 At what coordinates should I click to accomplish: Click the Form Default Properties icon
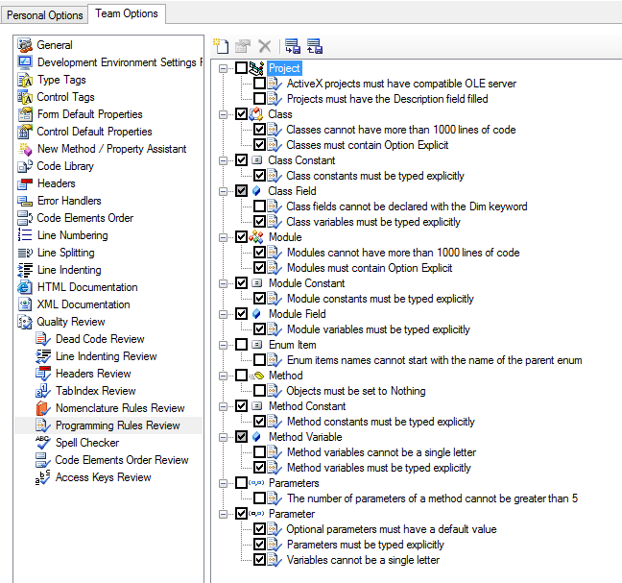click(25, 114)
